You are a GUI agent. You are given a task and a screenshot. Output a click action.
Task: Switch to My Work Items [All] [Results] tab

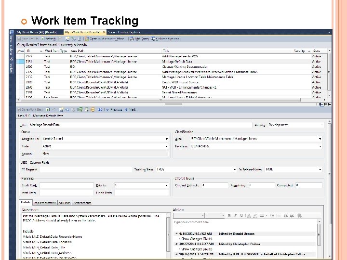click(x=37, y=32)
